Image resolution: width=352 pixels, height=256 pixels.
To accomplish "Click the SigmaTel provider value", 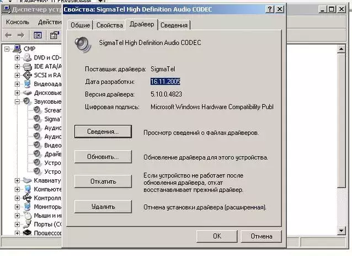I will coord(163,69).
